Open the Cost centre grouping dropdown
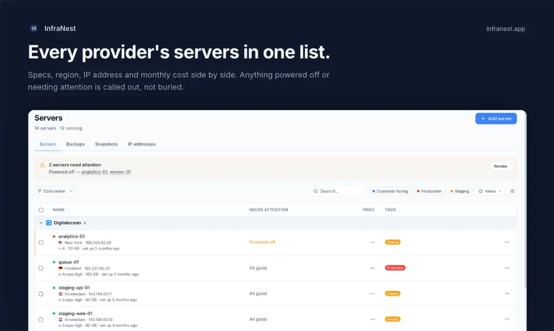Screen dimensions: 554x331 point(55,191)
